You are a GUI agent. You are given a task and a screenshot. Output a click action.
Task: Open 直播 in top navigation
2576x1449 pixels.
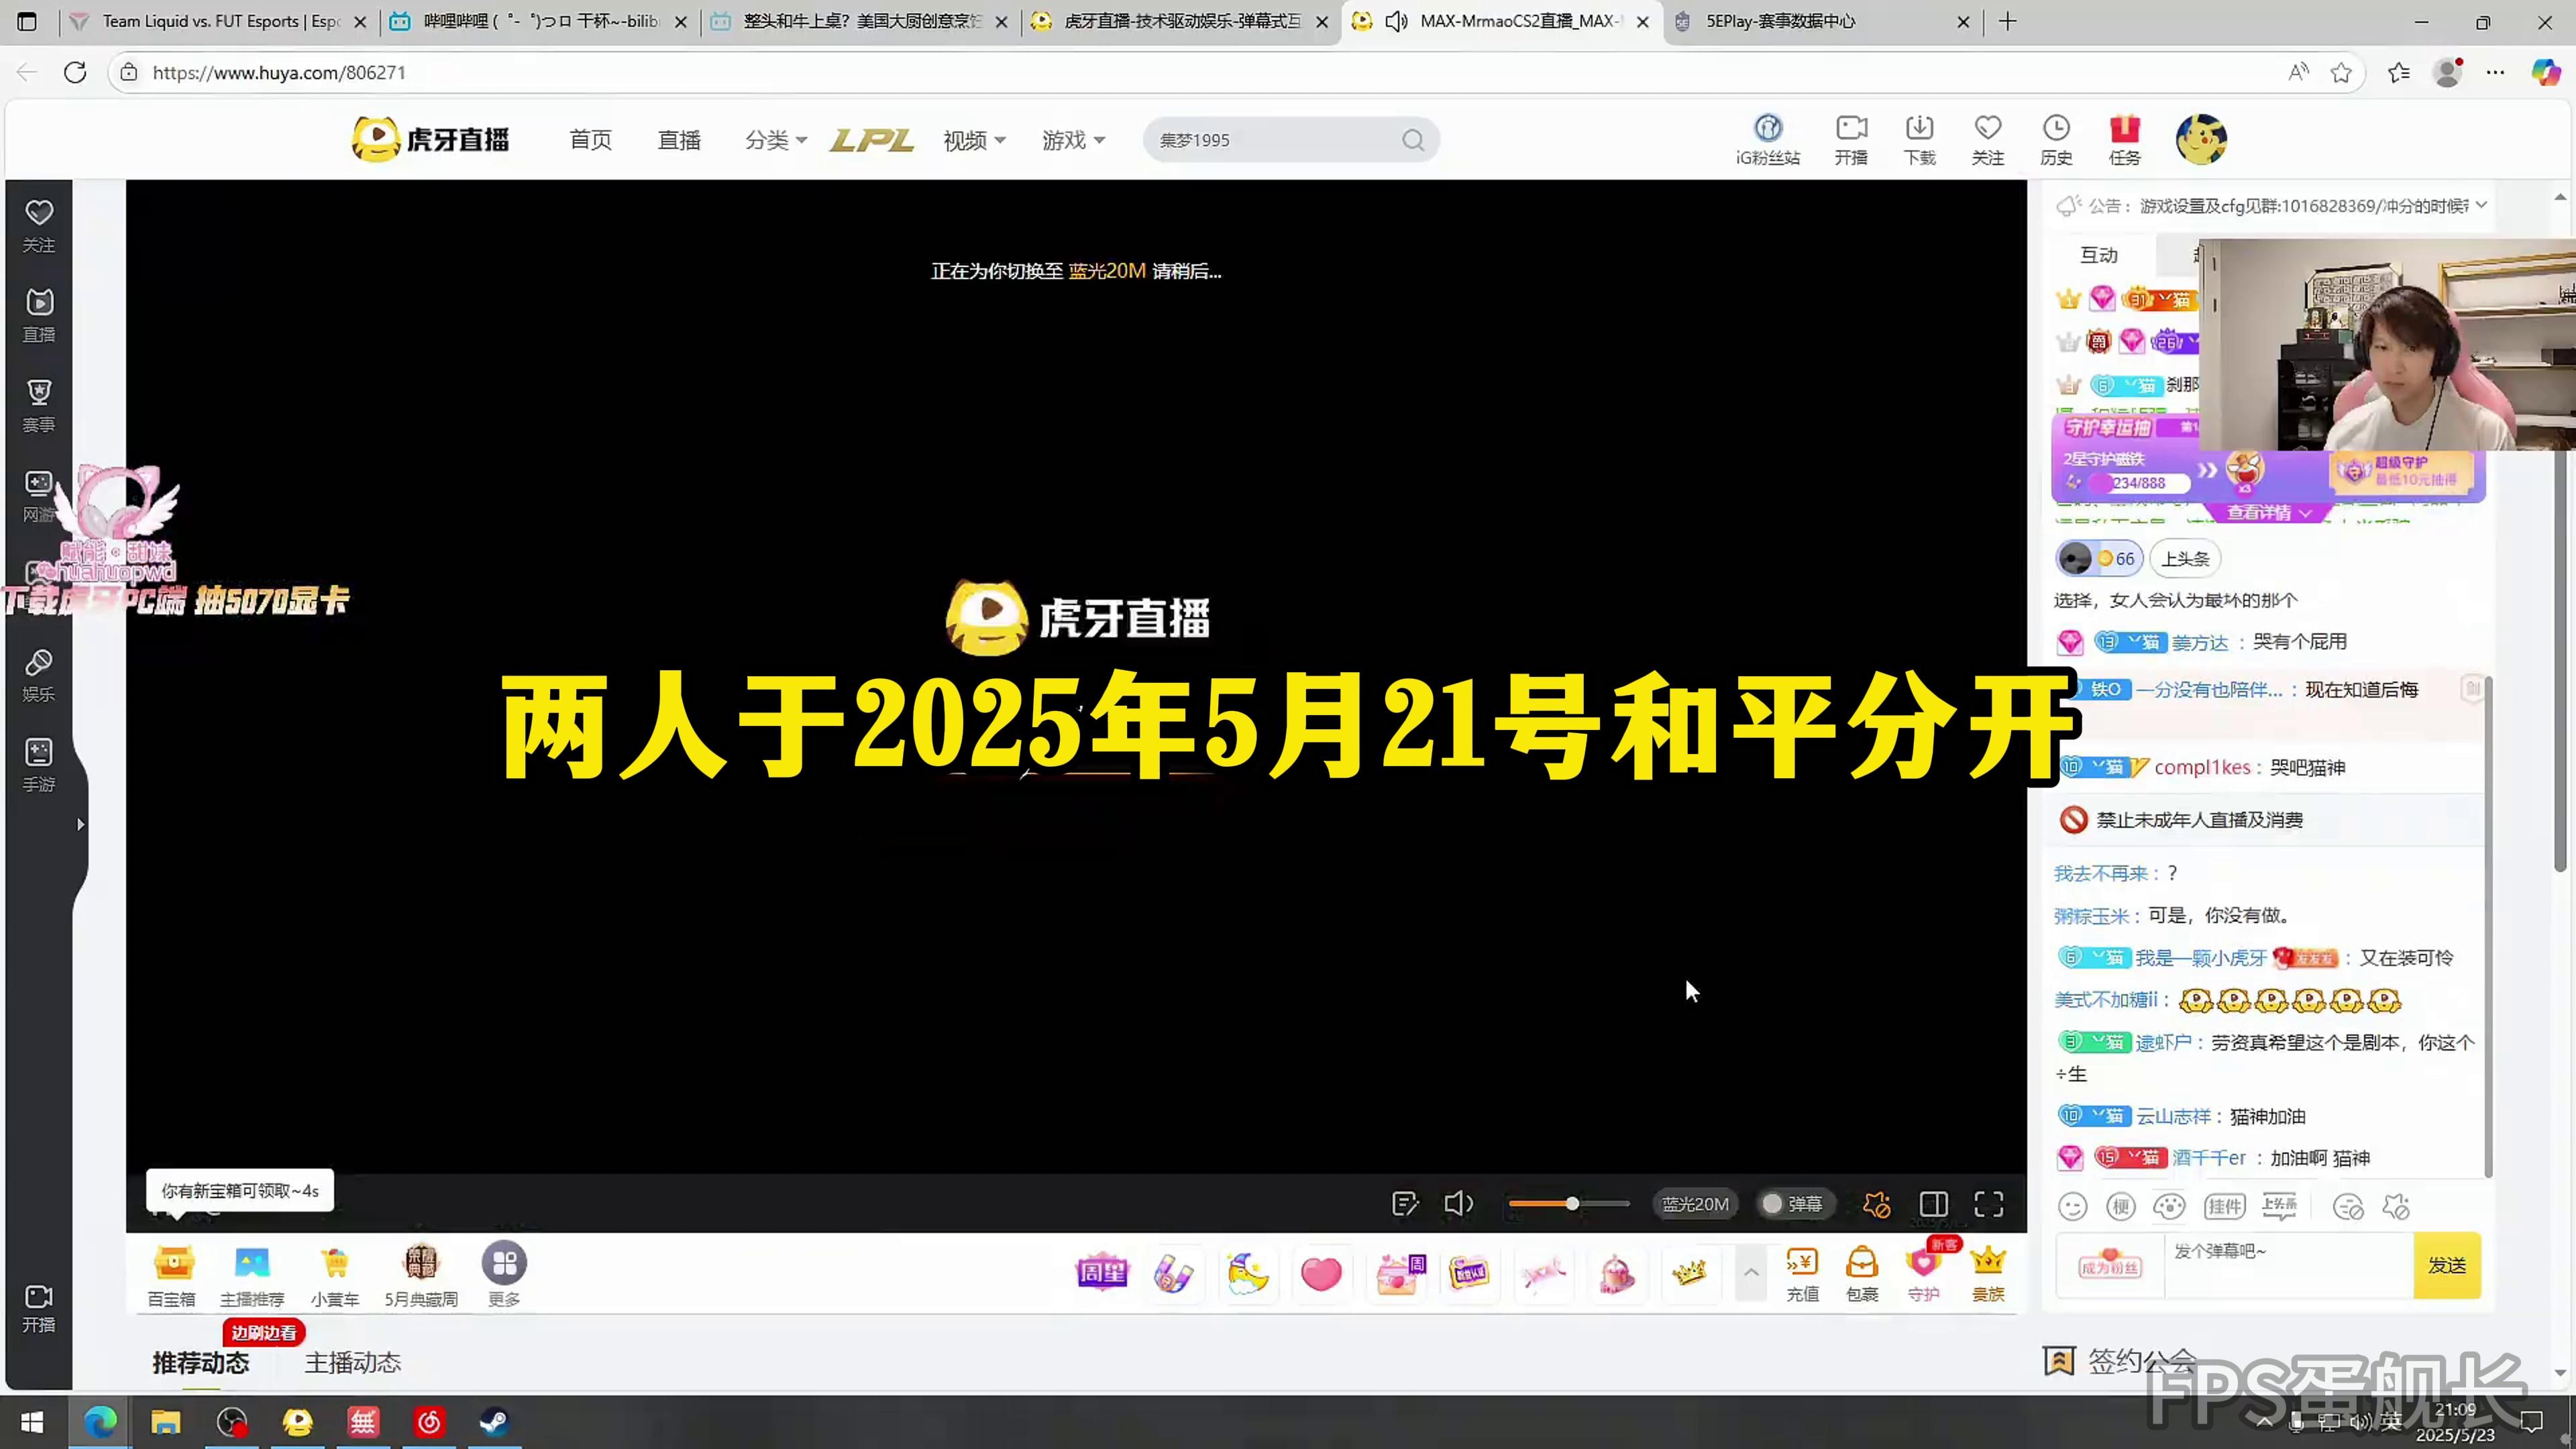point(679,140)
